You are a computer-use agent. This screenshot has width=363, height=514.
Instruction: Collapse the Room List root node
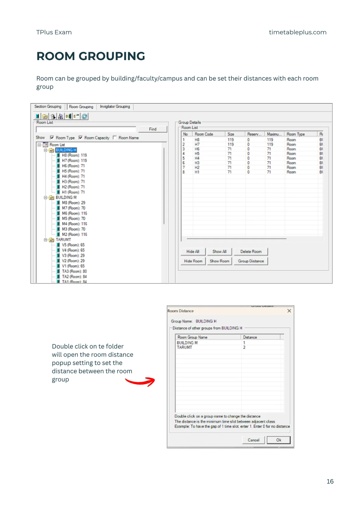point(39,145)
